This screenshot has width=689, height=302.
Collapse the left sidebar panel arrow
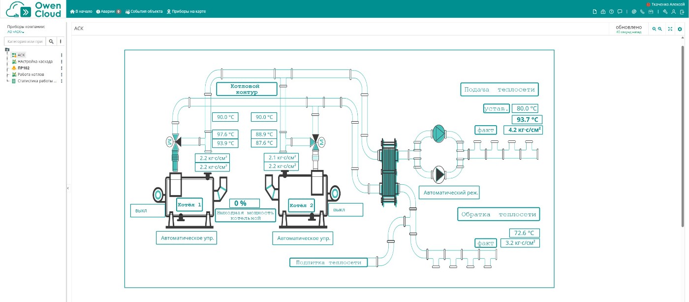[68, 188]
